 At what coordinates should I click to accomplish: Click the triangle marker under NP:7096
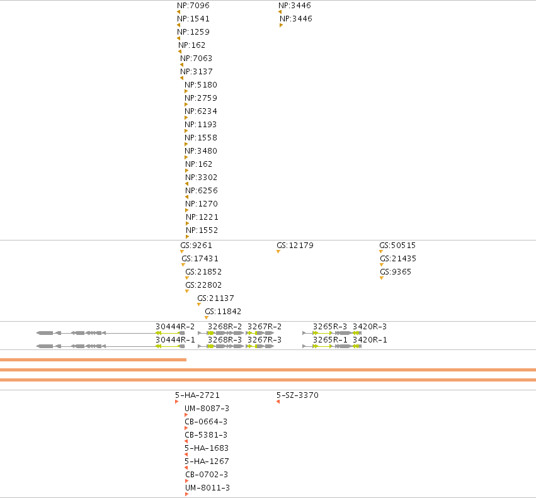pos(178,13)
